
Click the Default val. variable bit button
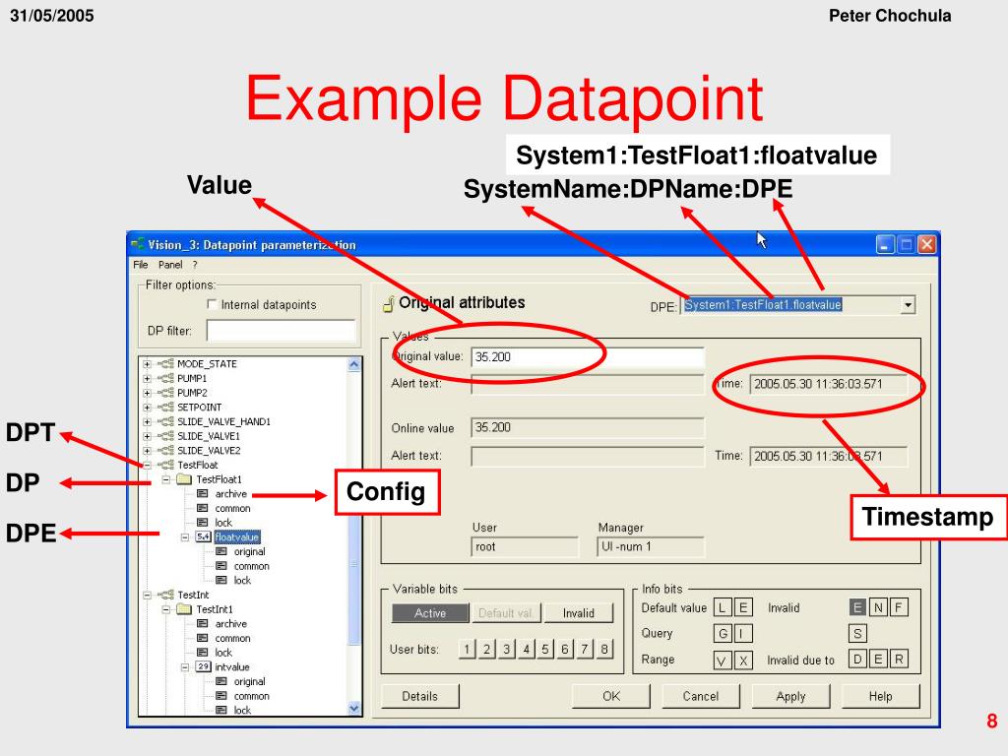[506, 613]
